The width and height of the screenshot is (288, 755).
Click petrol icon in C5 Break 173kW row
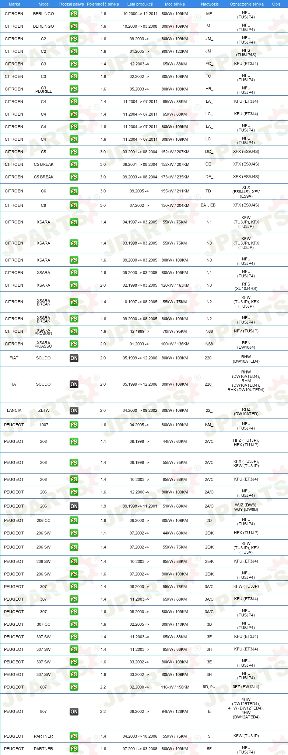tap(74, 177)
